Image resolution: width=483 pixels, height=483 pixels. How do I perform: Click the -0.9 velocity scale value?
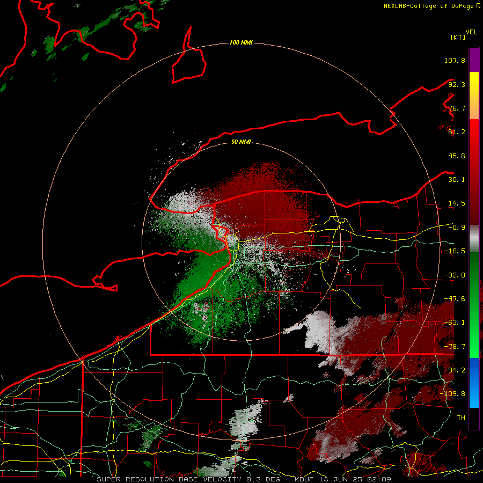[x=457, y=228]
